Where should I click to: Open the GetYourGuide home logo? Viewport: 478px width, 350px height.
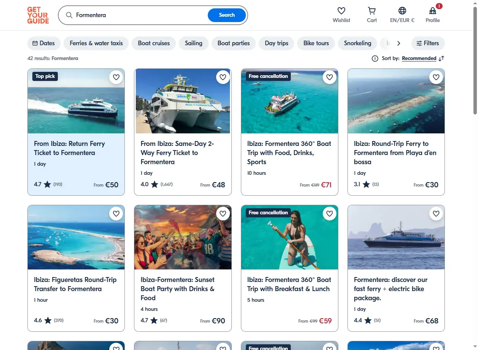[x=38, y=15]
